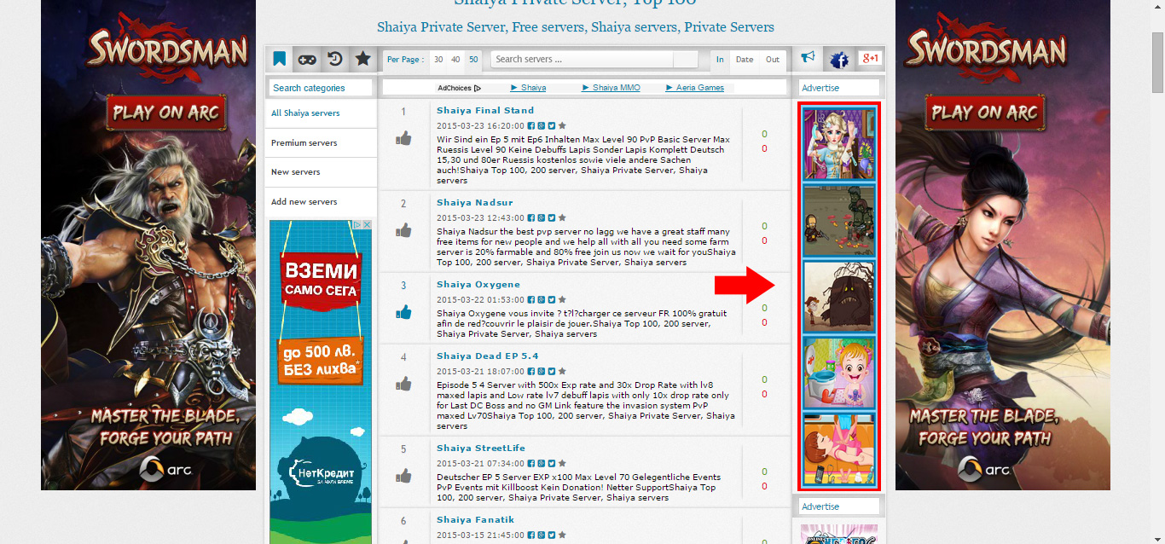Viewport: 1165px width, 544px height.
Task: Open the left Swordsman Play on Arc banner
Action: [x=148, y=245]
